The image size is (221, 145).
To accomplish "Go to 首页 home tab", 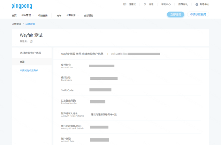I will tap(14, 16).
